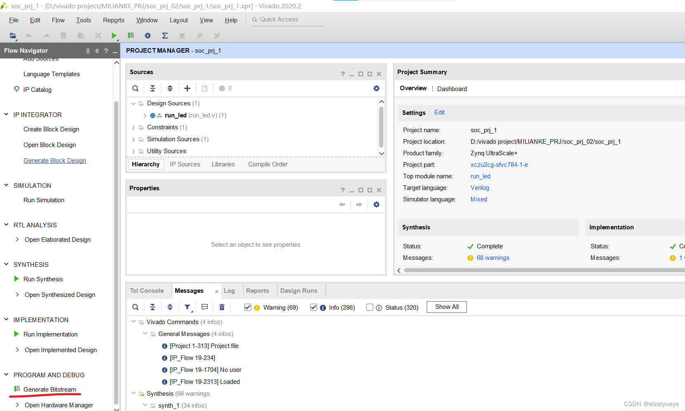Click Run Implementation in Flow Navigator
The width and height of the screenshot is (685, 411).
click(50, 334)
